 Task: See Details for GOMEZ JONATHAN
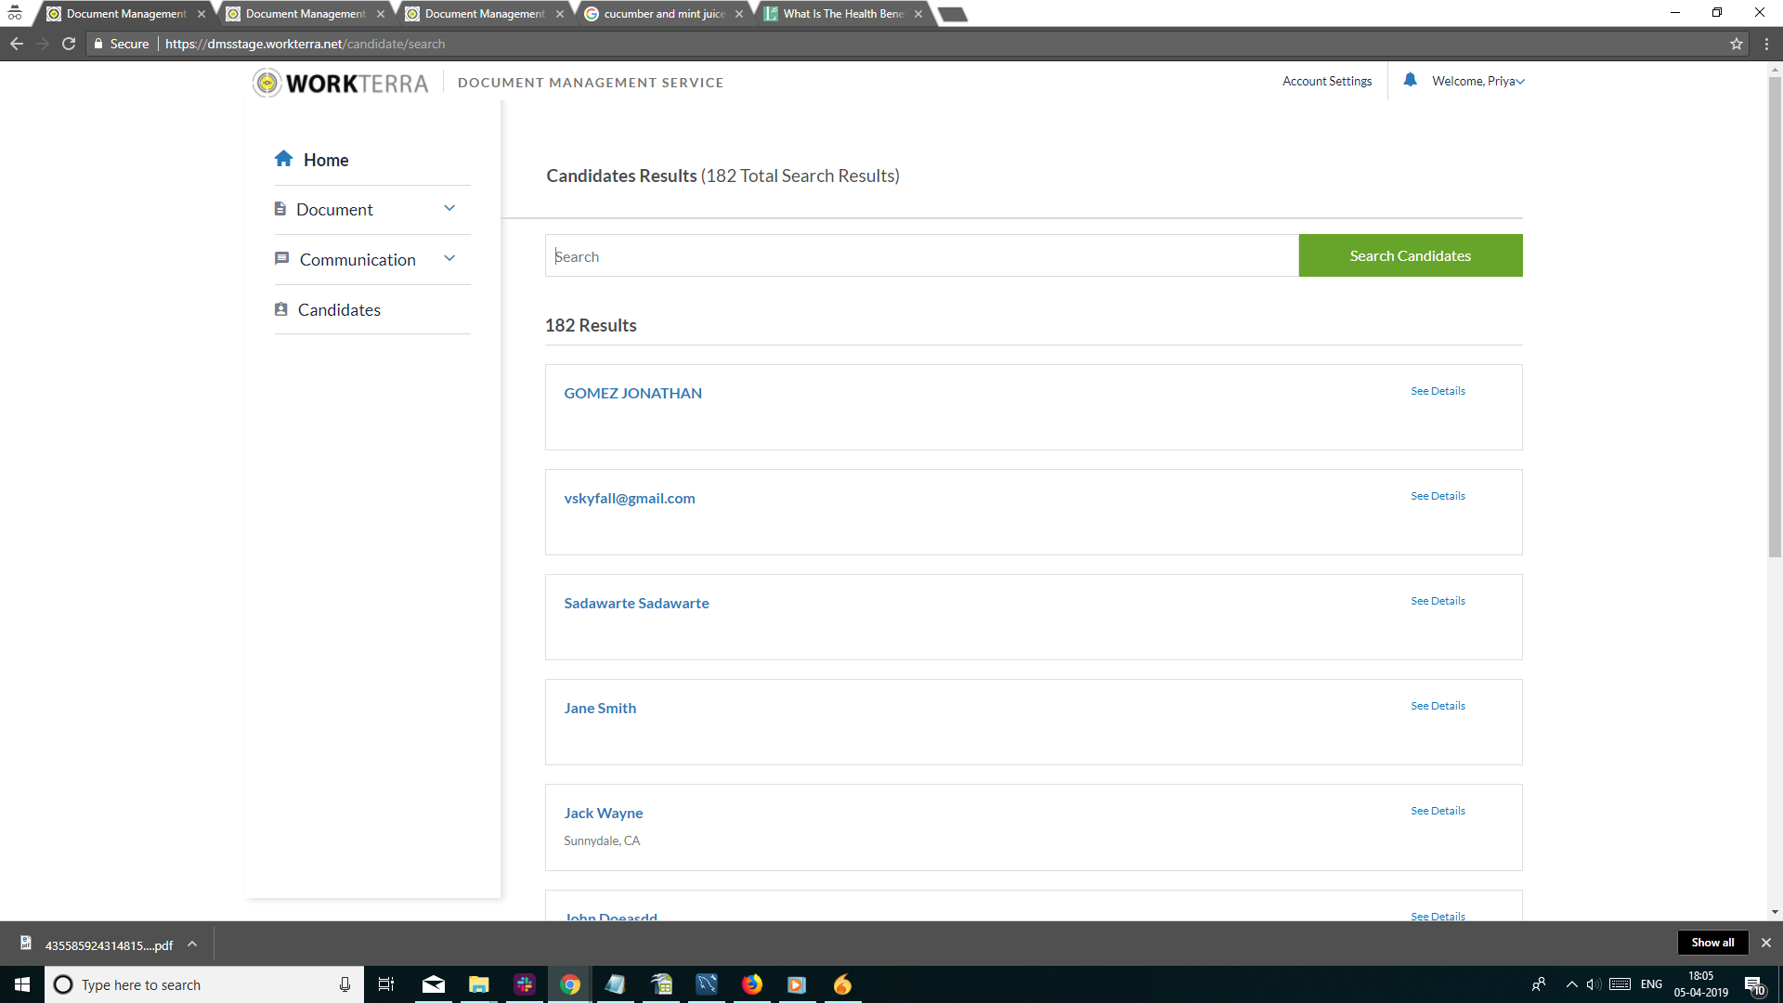coord(1438,391)
